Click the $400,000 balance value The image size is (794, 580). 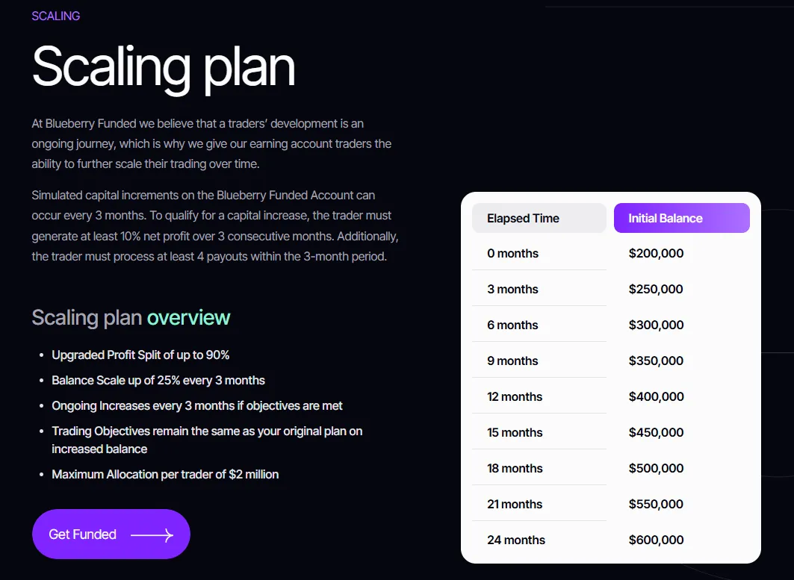[x=656, y=396]
